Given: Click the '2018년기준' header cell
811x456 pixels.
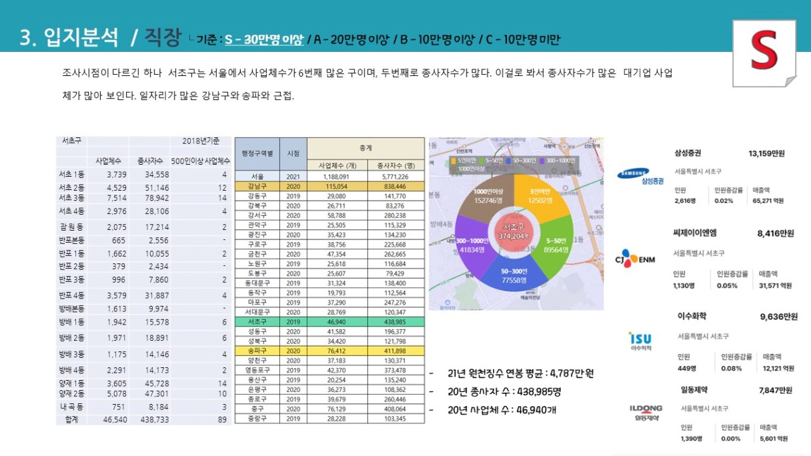Looking at the screenshot, I should pos(200,141).
